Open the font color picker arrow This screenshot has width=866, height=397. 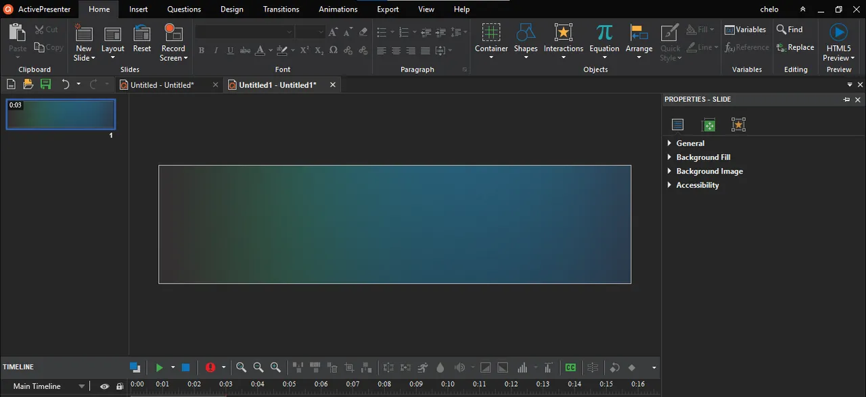[271, 51]
